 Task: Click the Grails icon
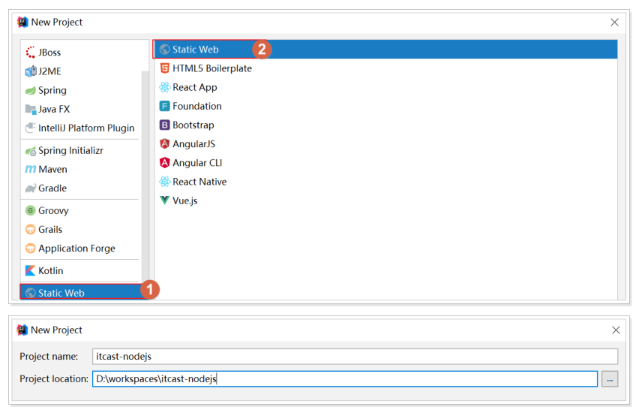point(31,229)
